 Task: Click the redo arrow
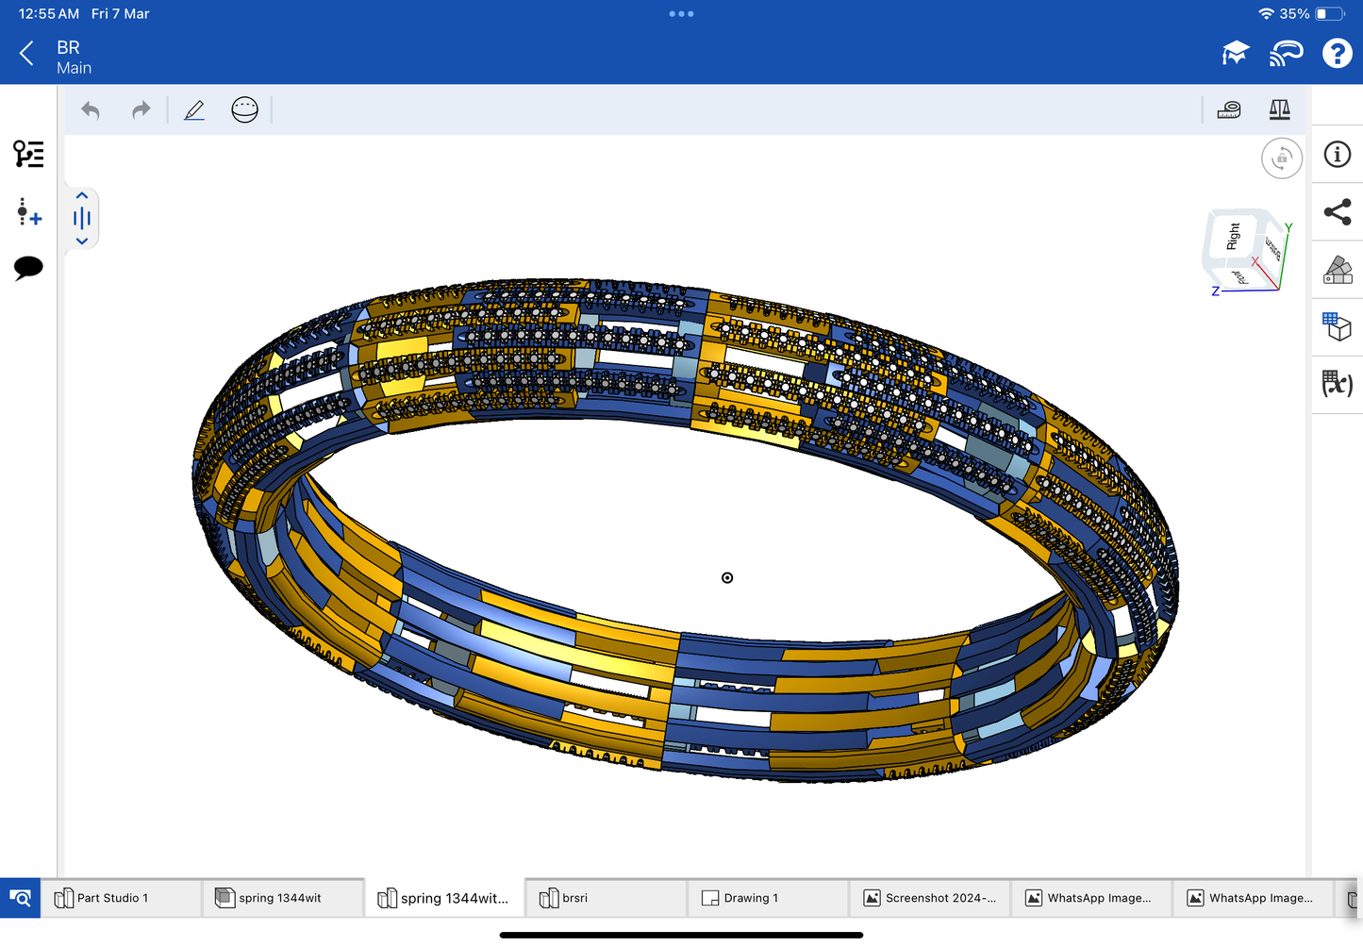(x=141, y=110)
